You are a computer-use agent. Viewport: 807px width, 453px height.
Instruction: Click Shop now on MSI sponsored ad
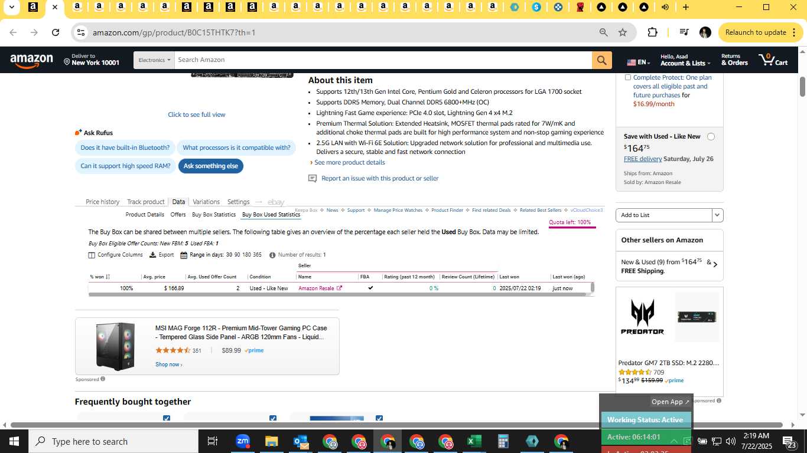pos(168,365)
